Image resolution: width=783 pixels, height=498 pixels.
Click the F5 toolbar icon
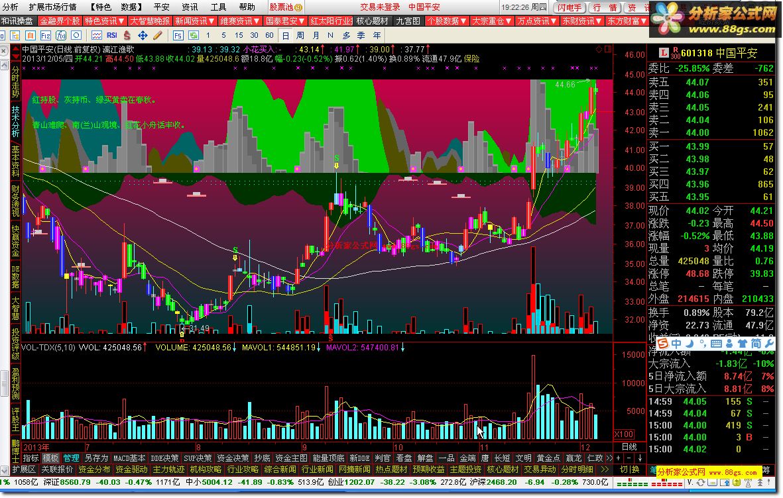(x=178, y=35)
